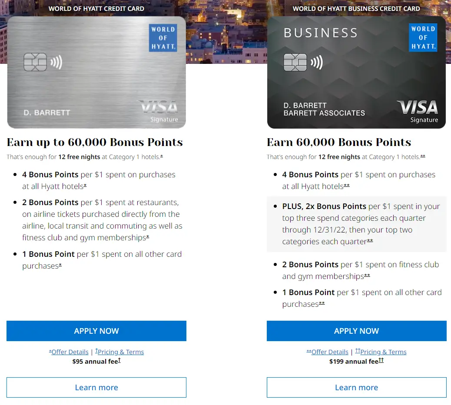This screenshot has height=405, width=451.
Task: Click the EMV chip on the Business card
Action: [295, 62]
